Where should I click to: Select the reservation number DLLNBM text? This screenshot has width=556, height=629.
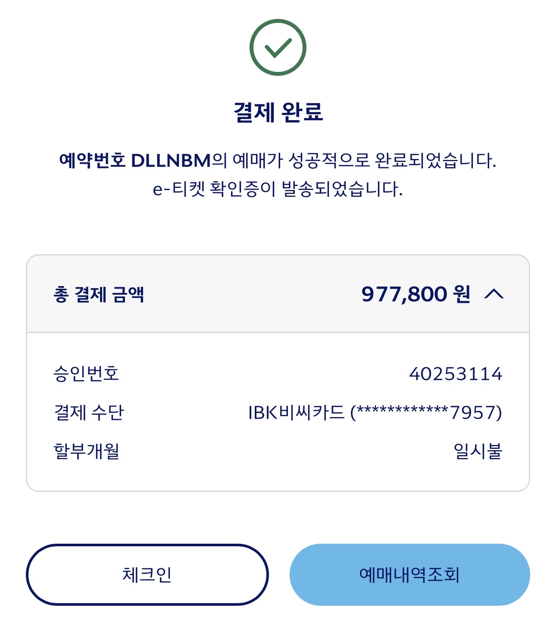click(171, 161)
